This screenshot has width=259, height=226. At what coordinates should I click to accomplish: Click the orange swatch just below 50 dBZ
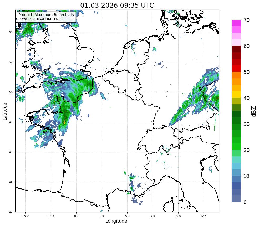click(236, 75)
